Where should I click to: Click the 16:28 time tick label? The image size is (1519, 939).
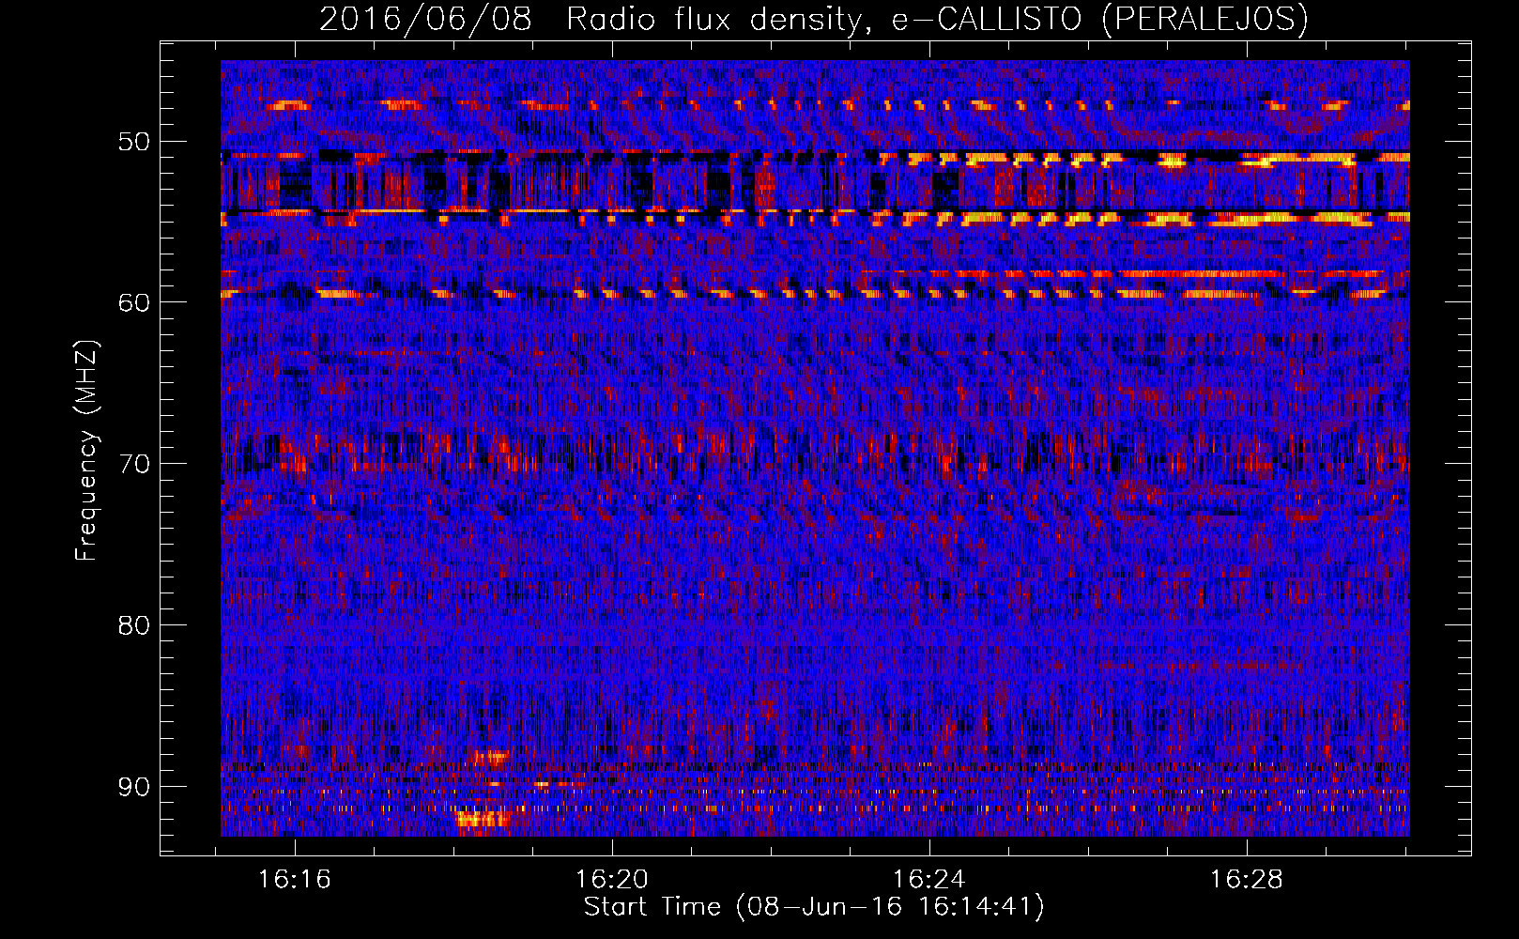point(1246,880)
